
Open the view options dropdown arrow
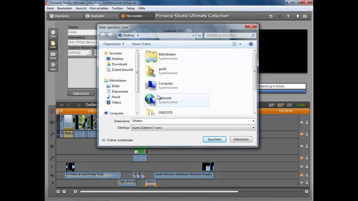click(240, 44)
